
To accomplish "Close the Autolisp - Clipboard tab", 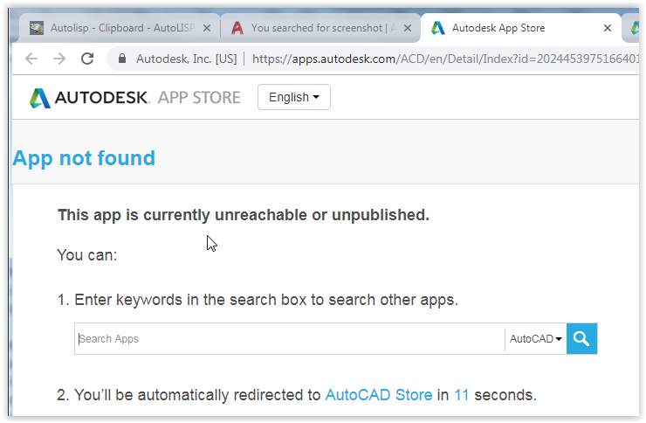I will [x=207, y=28].
